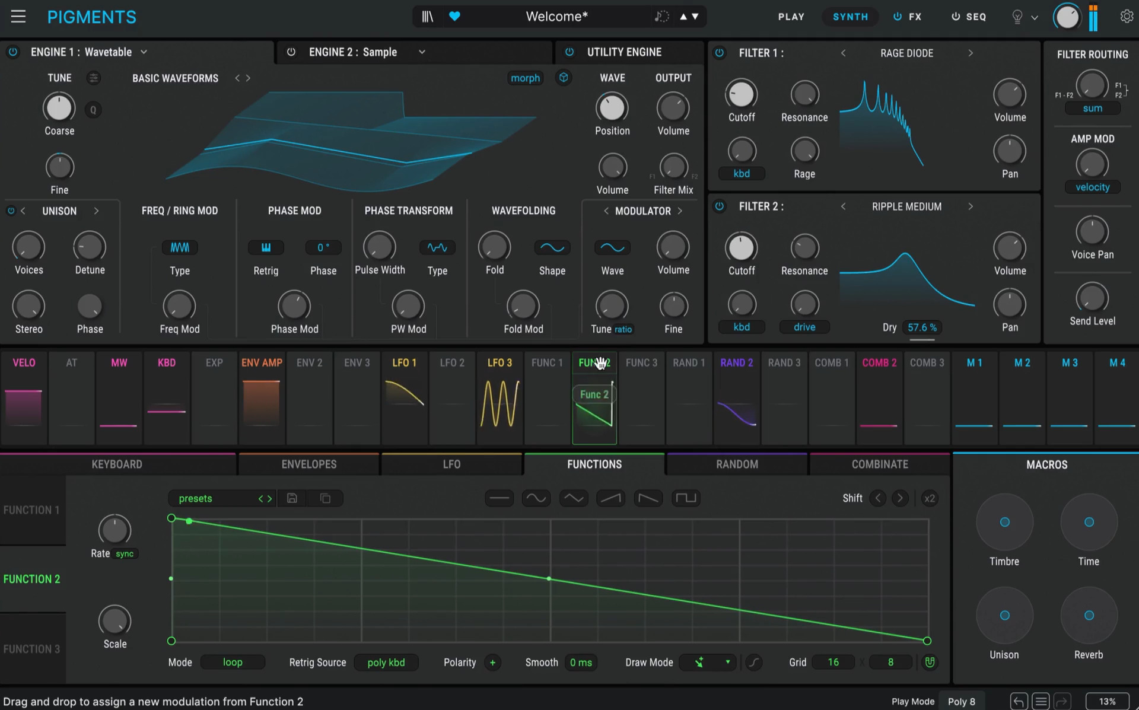The image size is (1139, 710).
Task: Select the square wave function shape
Action: point(686,498)
